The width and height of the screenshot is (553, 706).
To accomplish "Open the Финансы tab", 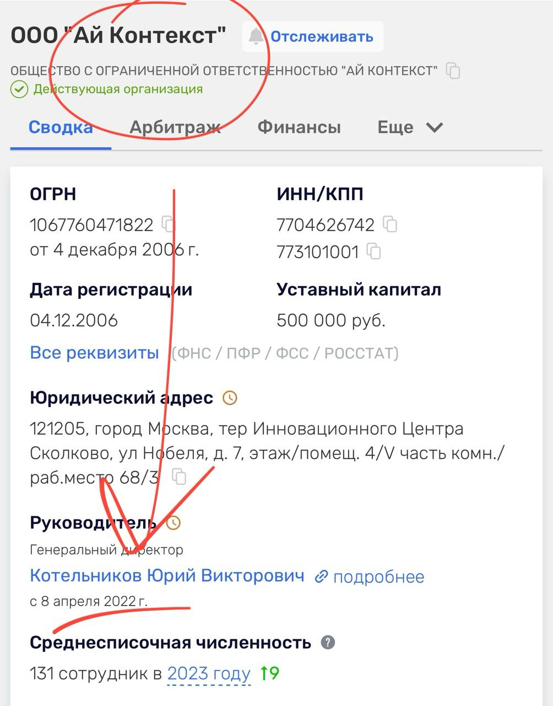I will 299,127.
